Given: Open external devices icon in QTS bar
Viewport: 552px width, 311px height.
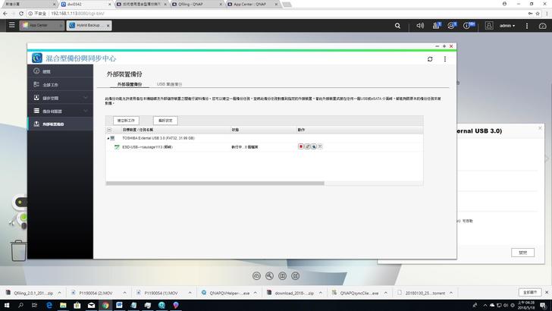Looking at the screenshot, I should pyautogui.click(x=452, y=25).
